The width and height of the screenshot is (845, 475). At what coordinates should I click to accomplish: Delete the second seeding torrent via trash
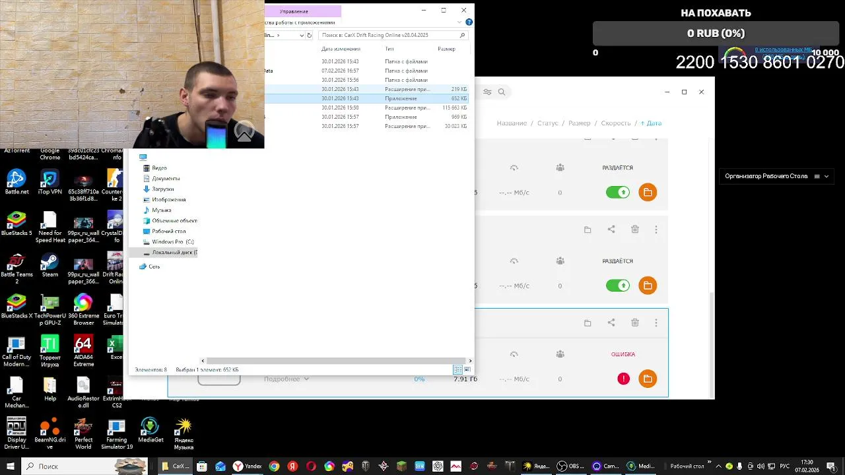click(635, 230)
